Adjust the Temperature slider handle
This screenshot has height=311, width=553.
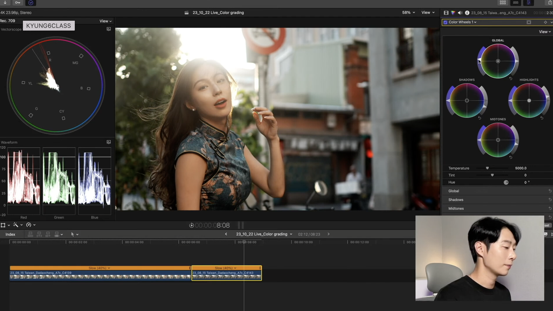[487, 168]
